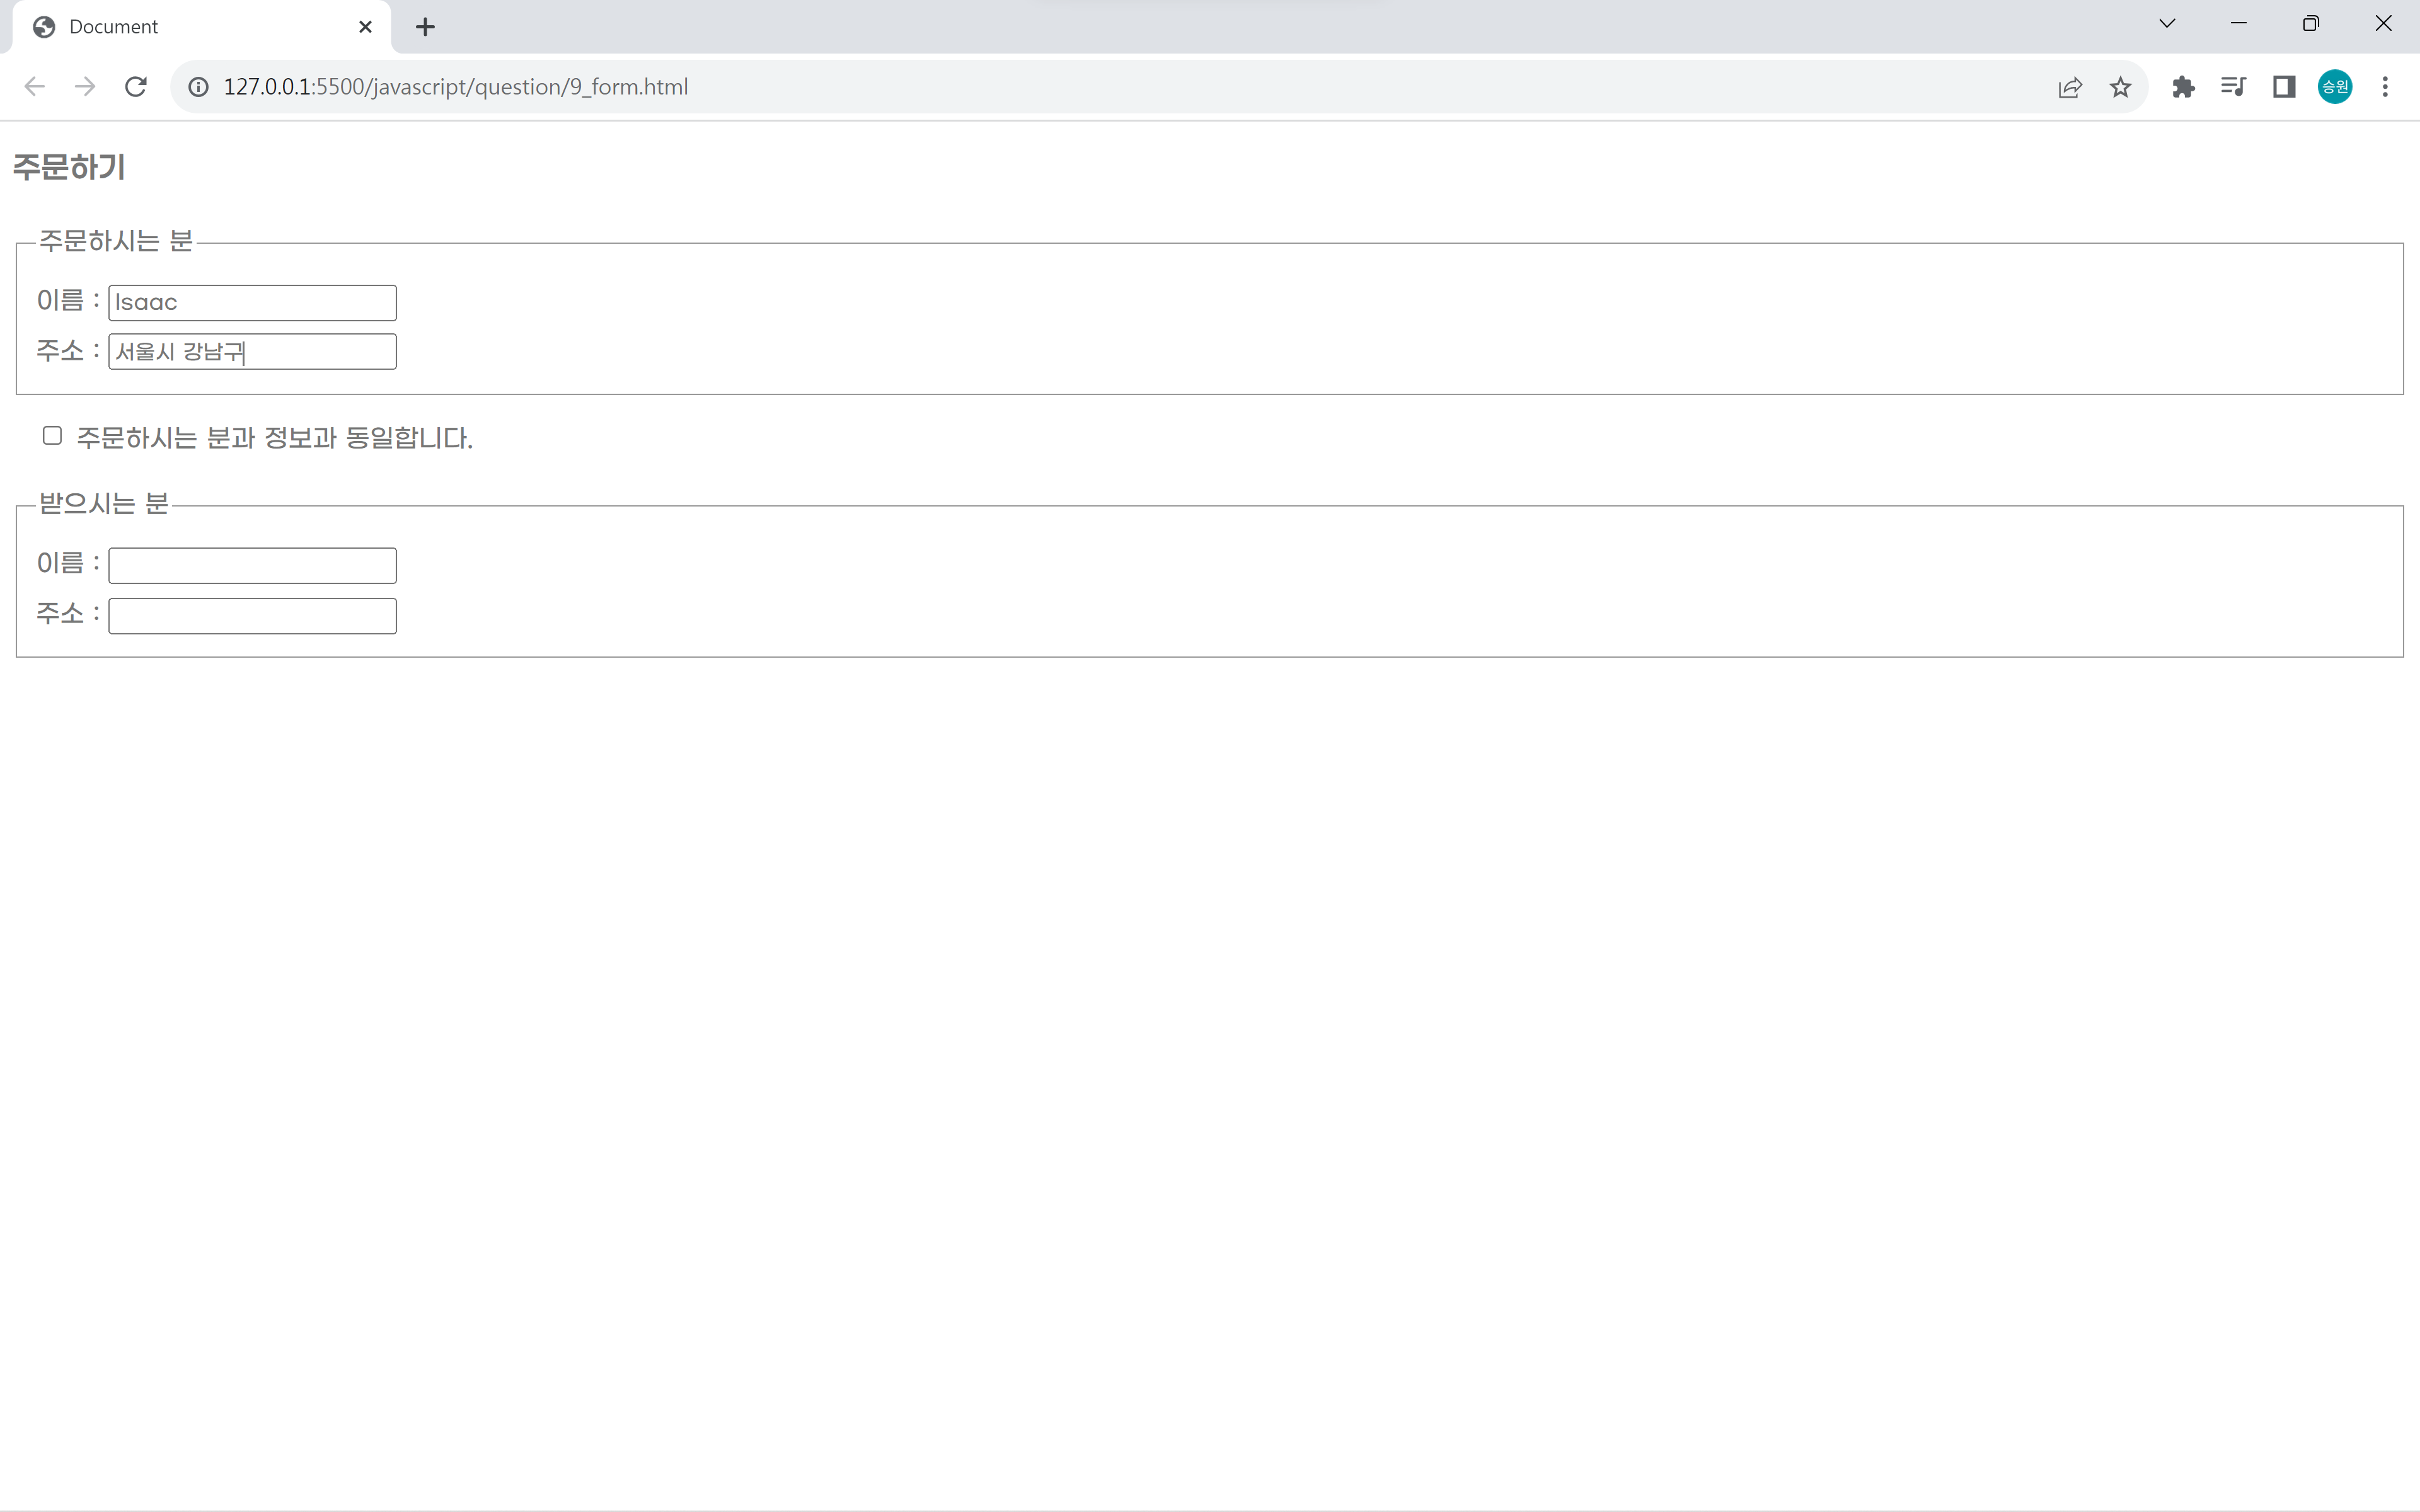Check the same-as-orderer info checkbox
2420x1512 pixels.
52,435
